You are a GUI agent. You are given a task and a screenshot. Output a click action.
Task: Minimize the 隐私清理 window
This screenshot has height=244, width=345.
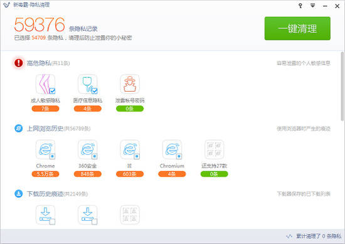coord(325,6)
